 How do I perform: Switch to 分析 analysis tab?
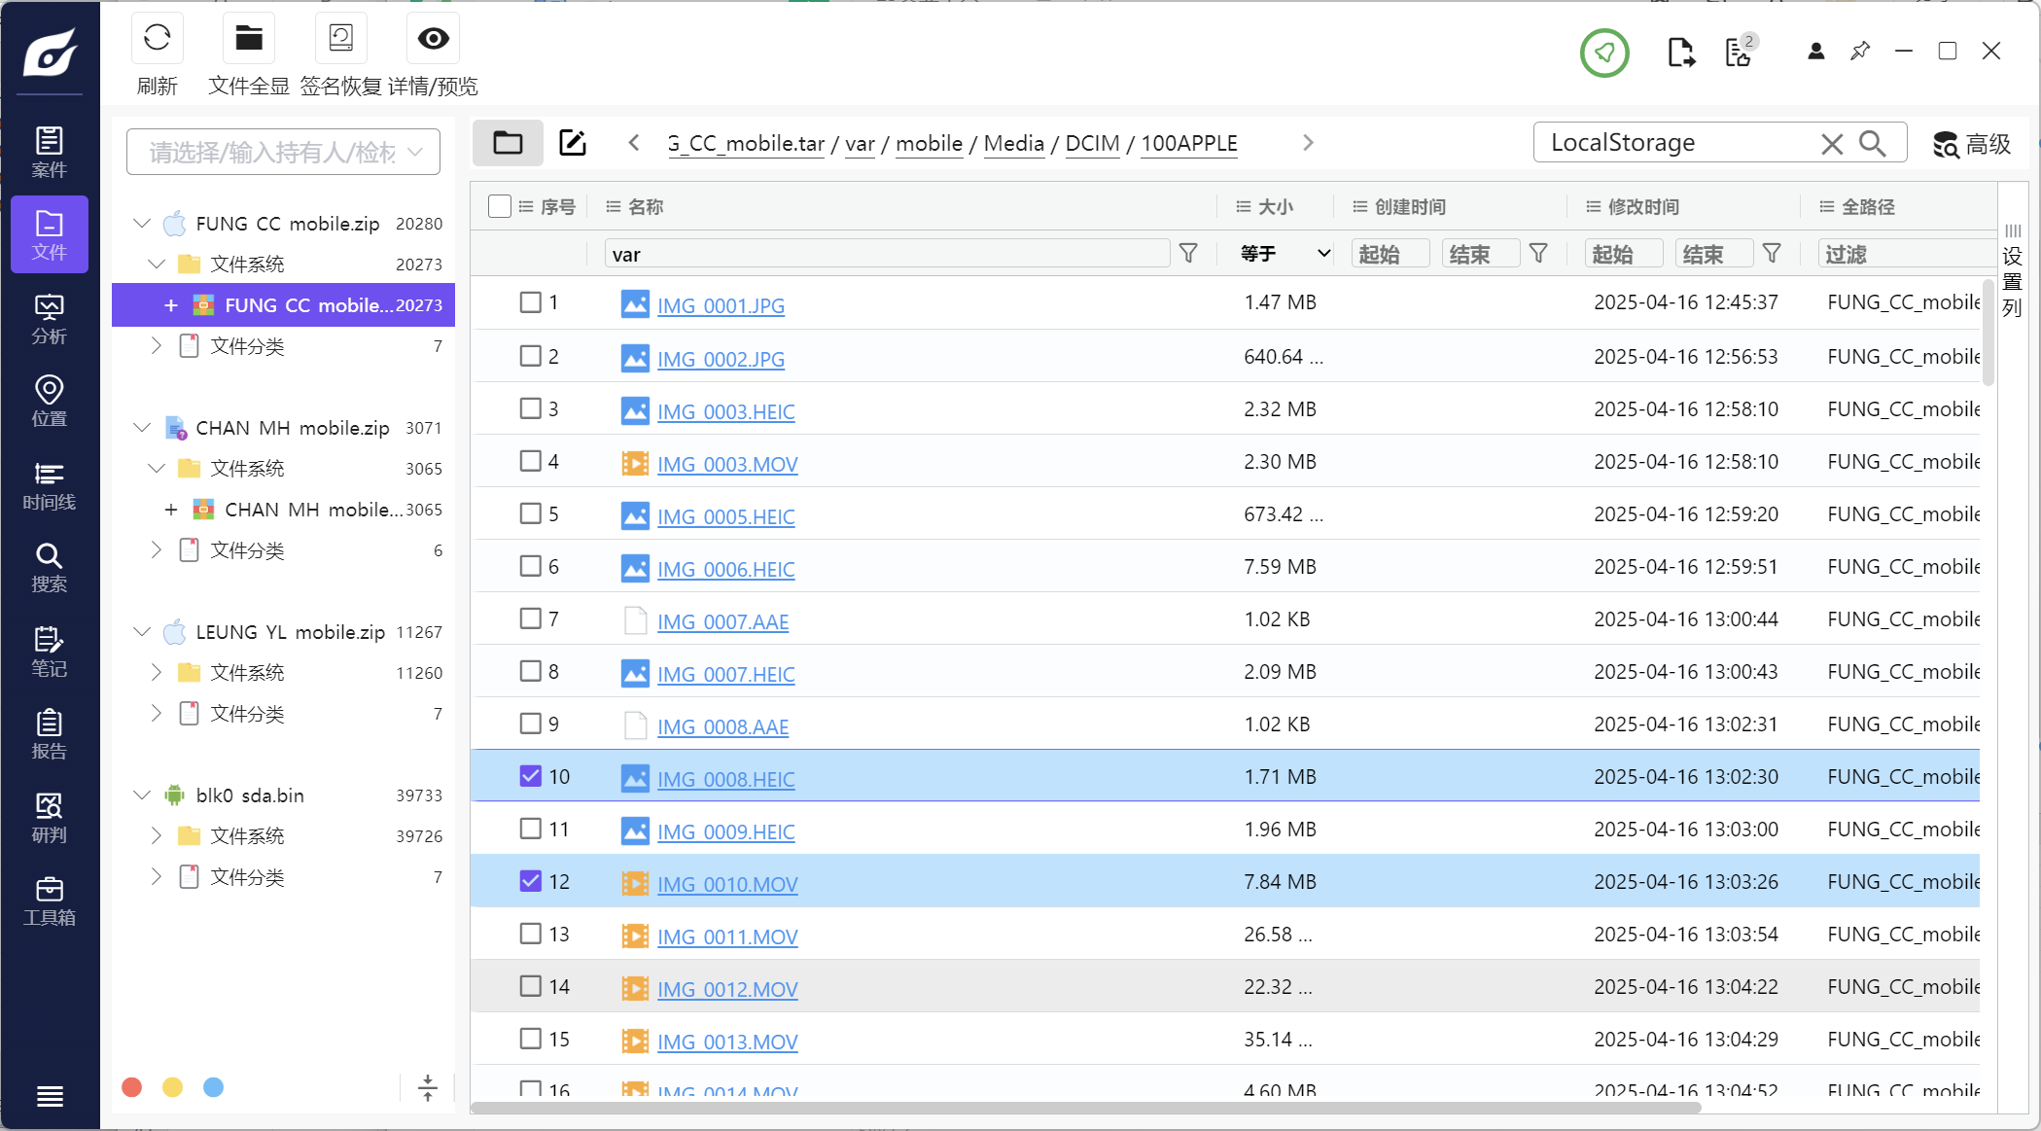point(49,319)
